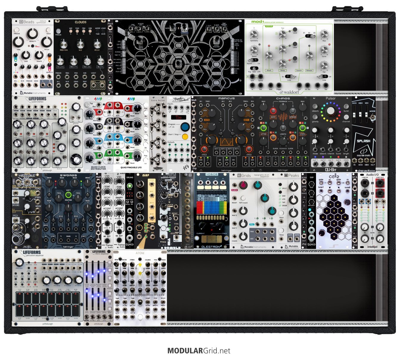Click the central LED-ring encoder on Pulsar

(331, 111)
